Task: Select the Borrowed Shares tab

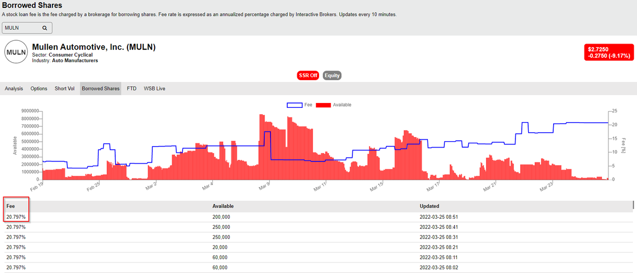Action: coord(101,89)
